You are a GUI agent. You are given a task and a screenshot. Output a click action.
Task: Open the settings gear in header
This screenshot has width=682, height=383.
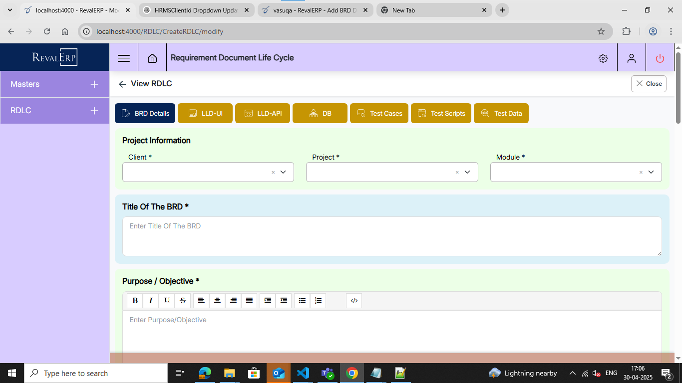coord(603,58)
